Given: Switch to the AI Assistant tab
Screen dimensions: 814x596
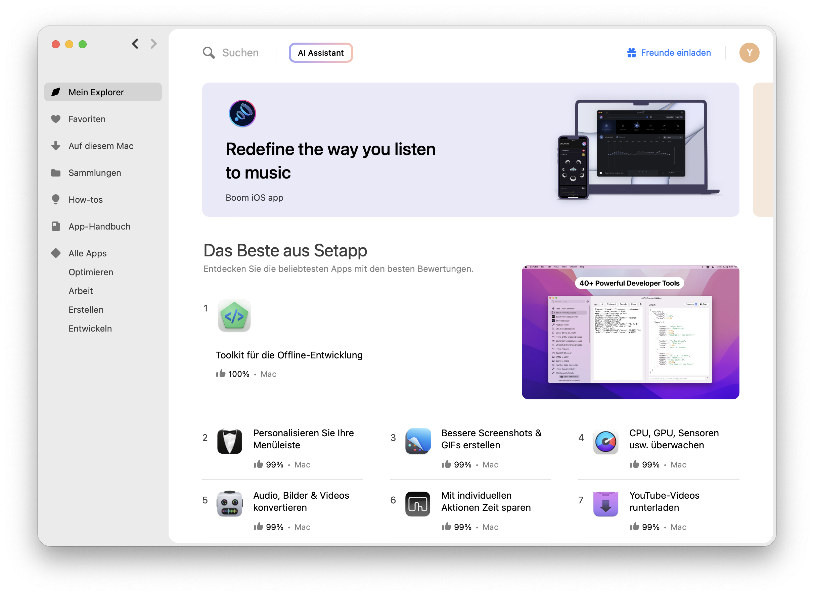Looking at the screenshot, I should click(x=321, y=53).
